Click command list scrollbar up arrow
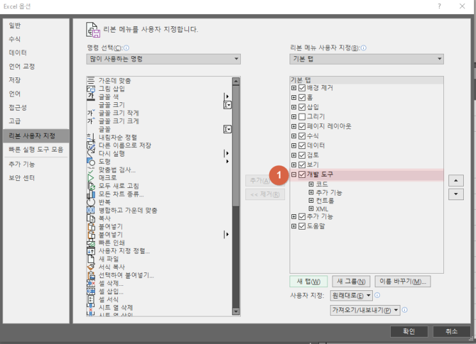476x344 pixels. tap(236, 81)
